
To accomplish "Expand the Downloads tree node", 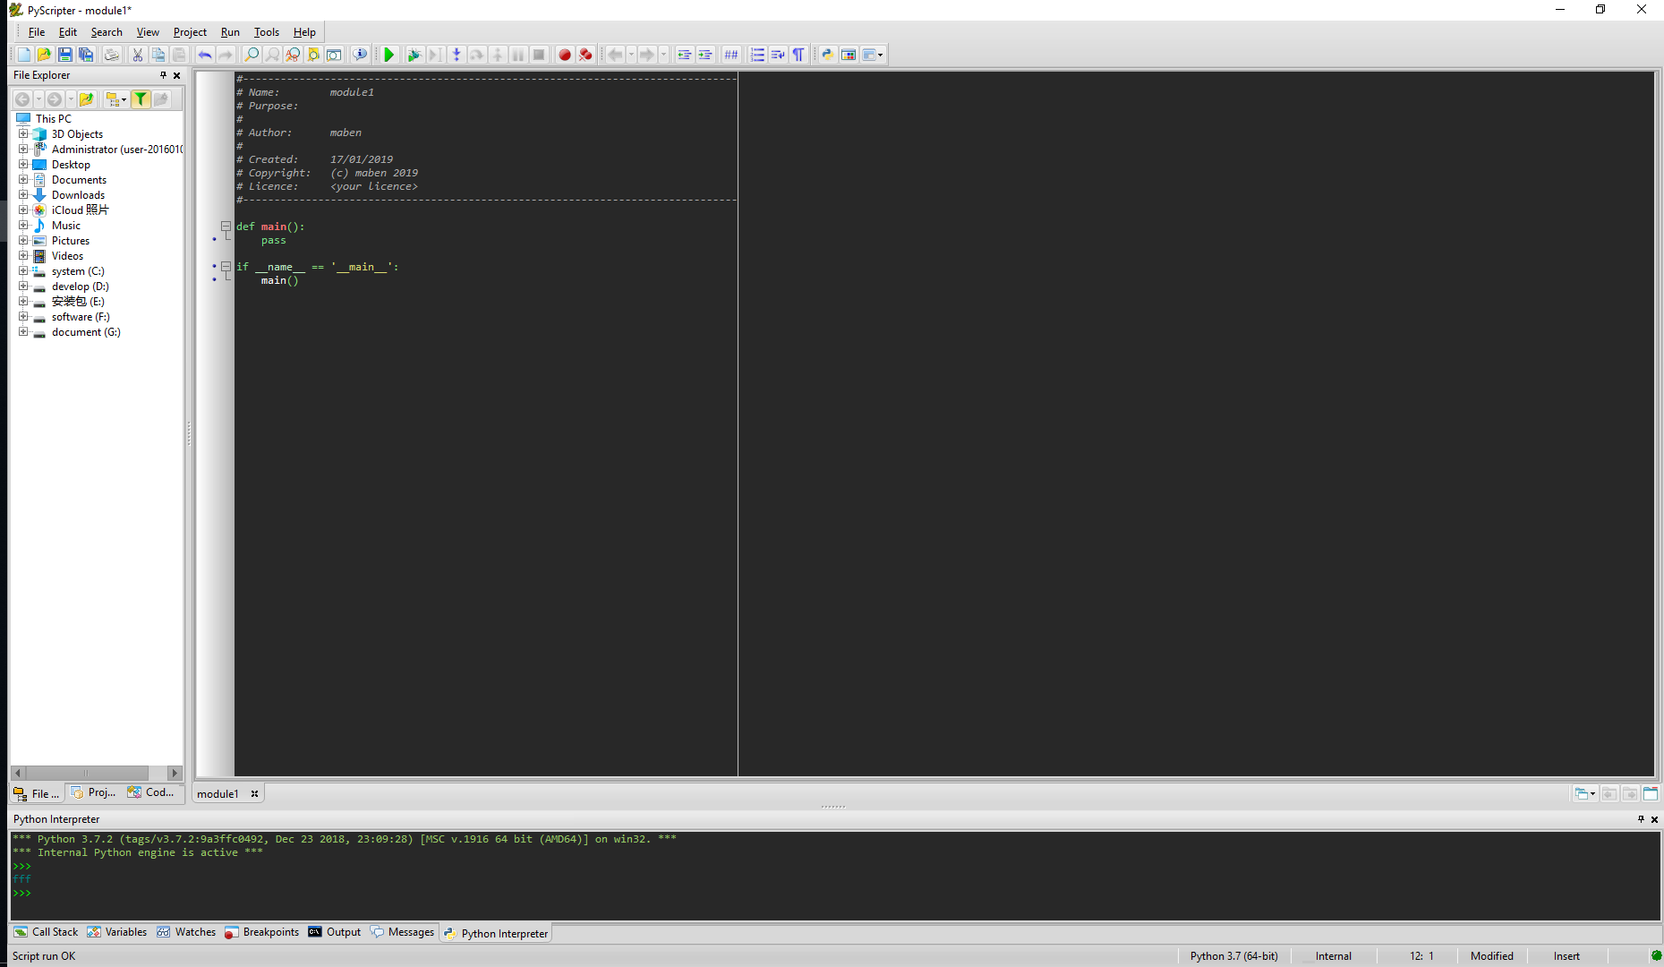I will 23,194.
